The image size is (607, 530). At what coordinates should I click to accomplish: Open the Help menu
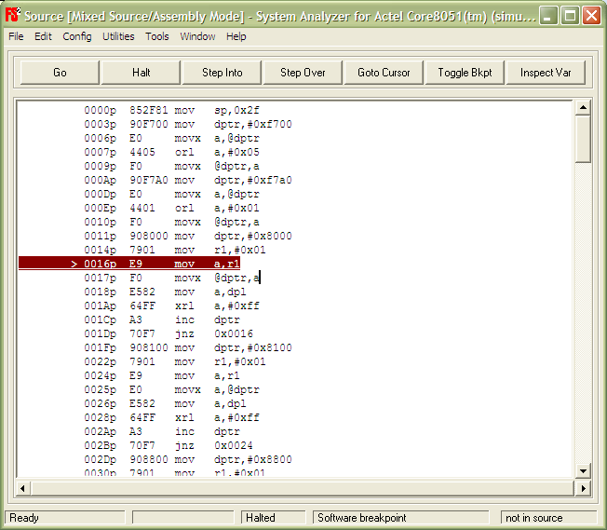236,36
